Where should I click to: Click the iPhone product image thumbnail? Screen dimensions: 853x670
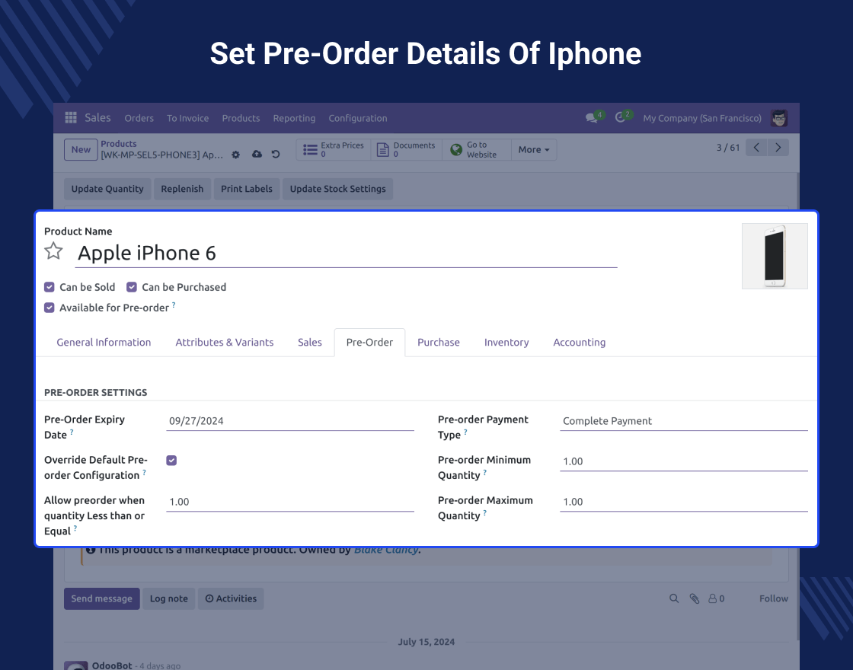775,256
